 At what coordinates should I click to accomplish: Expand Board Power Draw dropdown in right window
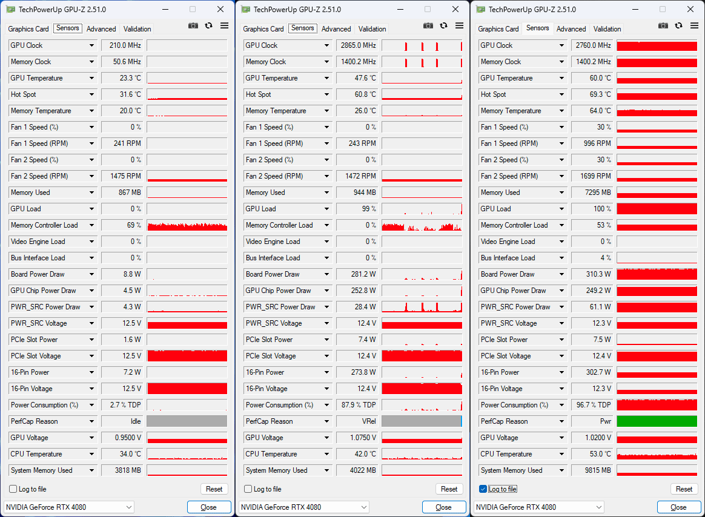tap(562, 274)
